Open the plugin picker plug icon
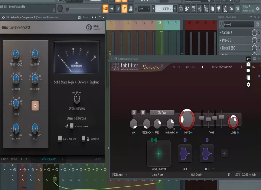Viewport: 261px width, 190px height. click(219, 9)
